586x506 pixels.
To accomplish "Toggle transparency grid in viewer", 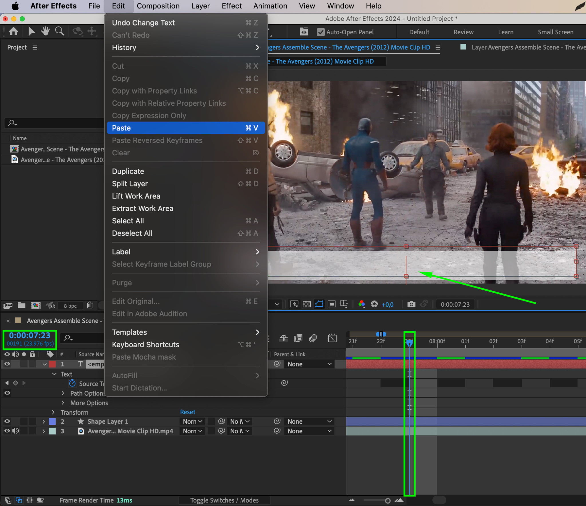I will [307, 304].
